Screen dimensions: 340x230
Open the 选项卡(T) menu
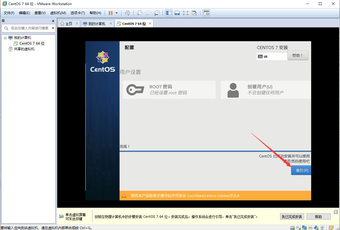point(78,13)
